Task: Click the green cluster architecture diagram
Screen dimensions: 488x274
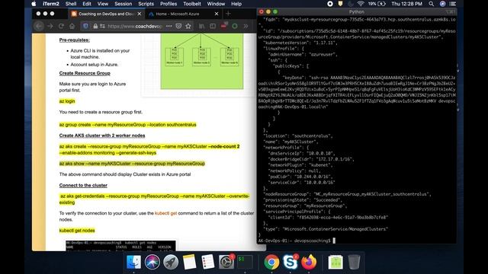Action: [x=202, y=62]
